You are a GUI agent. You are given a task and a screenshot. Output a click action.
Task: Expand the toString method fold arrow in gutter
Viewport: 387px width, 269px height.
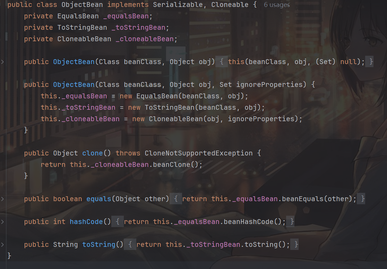tap(3, 245)
